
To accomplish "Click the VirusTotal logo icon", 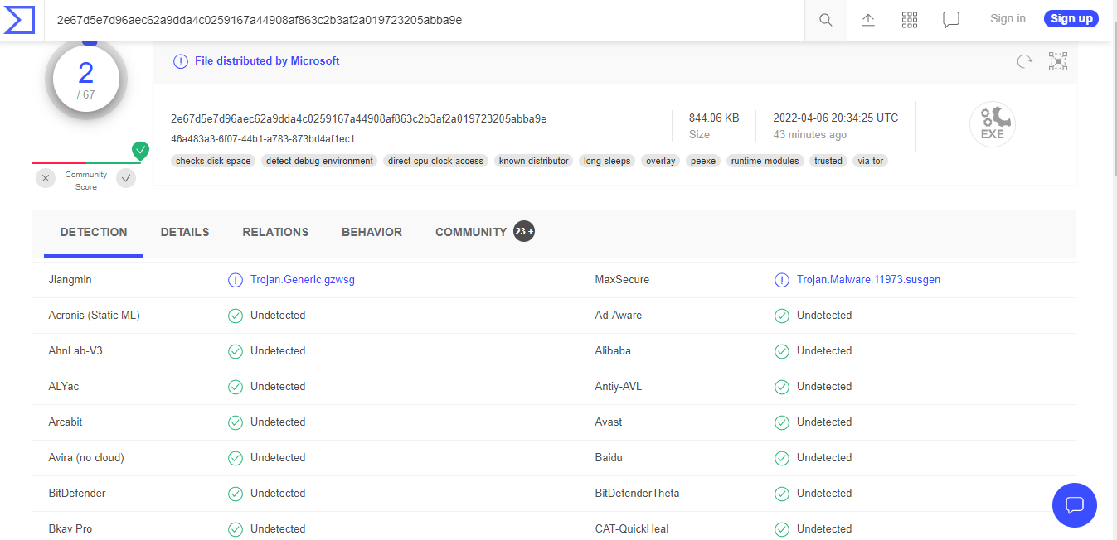I will click(x=19, y=19).
